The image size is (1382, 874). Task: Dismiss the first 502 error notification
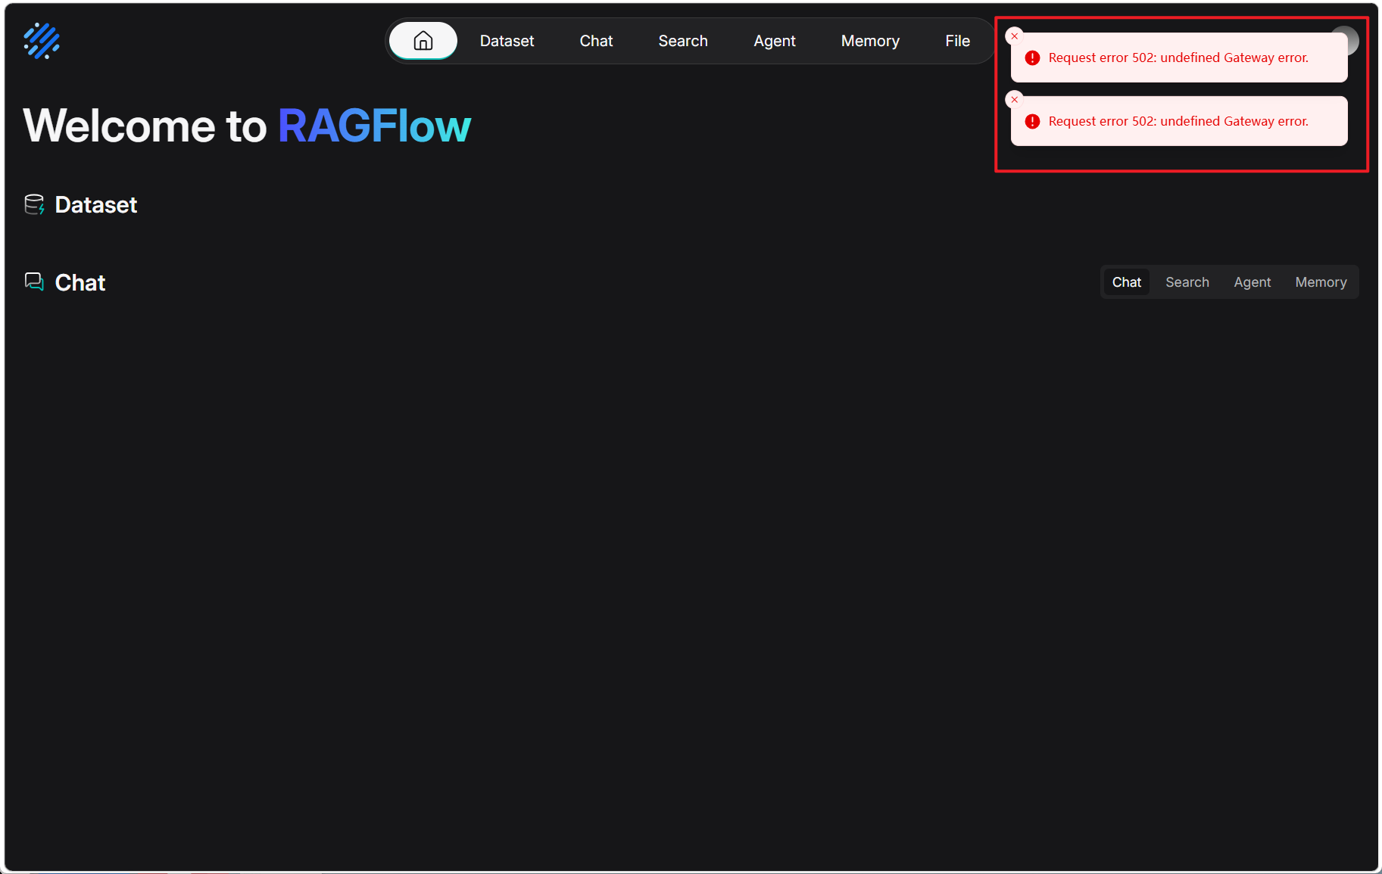pos(1015,36)
